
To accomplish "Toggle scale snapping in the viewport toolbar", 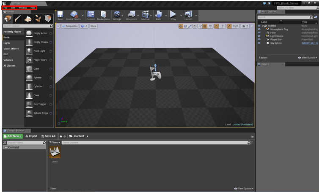I will coord(229,26).
